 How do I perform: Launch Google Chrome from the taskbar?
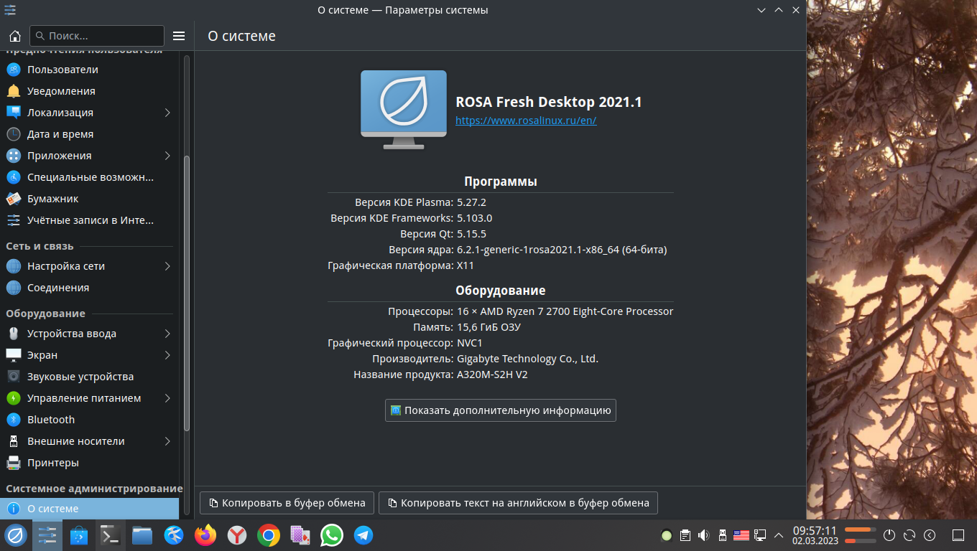point(269,535)
